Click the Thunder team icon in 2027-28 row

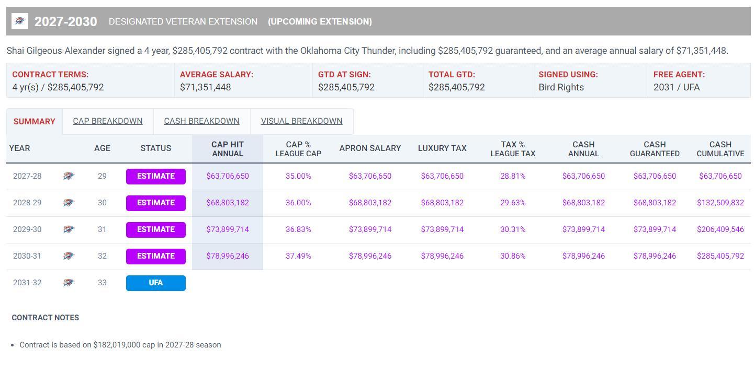point(69,176)
